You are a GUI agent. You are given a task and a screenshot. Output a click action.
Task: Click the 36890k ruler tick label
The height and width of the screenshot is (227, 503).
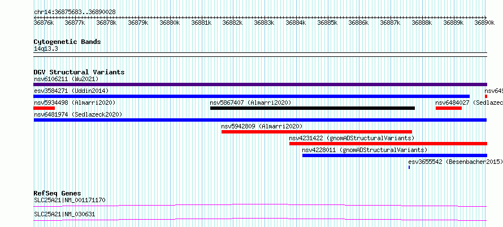(484, 23)
